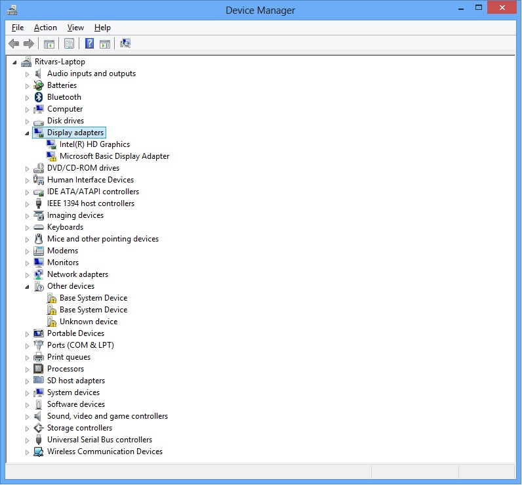Expand the SD host adapters category
This screenshot has height=485, width=522.
pyautogui.click(x=27, y=381)
